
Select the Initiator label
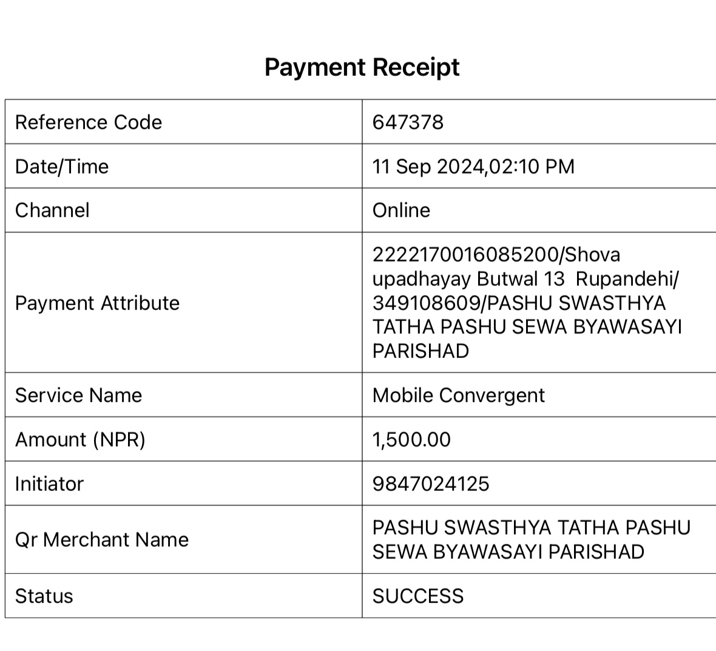[49, 484]
